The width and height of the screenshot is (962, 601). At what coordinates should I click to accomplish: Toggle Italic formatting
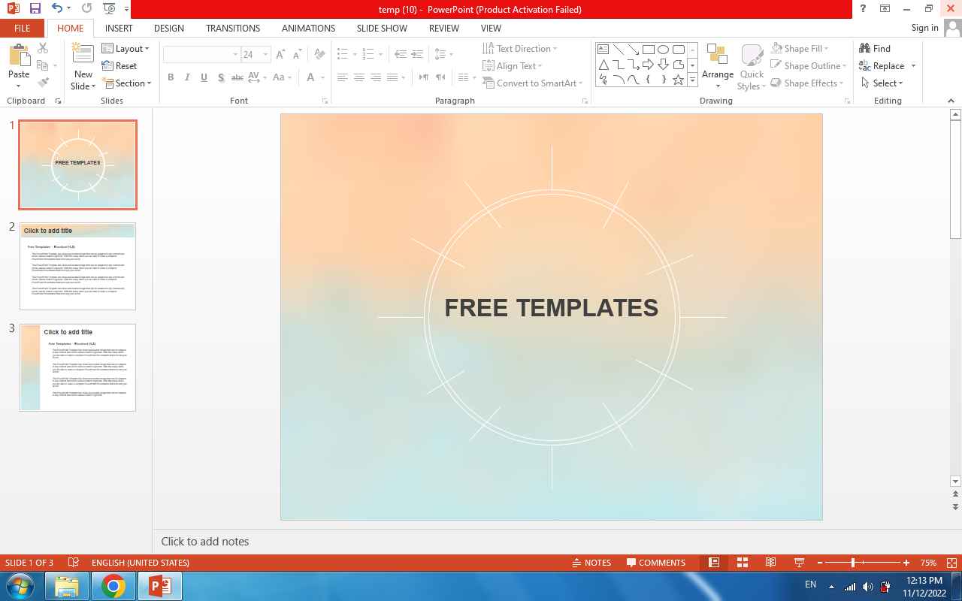(x=187, y=77)
